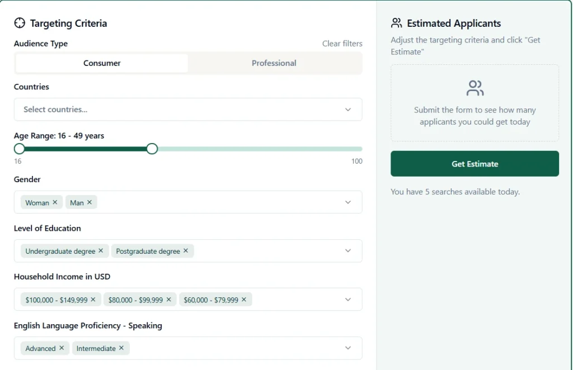
Task: Remove the "Man" gender chip
Action: pyautogui.click(x=91, y=202)
